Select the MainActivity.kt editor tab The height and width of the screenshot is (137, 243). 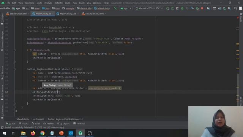(x=43, y=14)
